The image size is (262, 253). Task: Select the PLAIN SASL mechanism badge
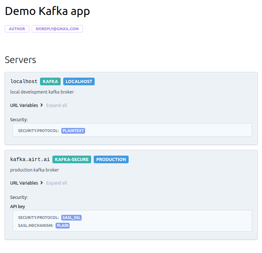pos(63,225)
